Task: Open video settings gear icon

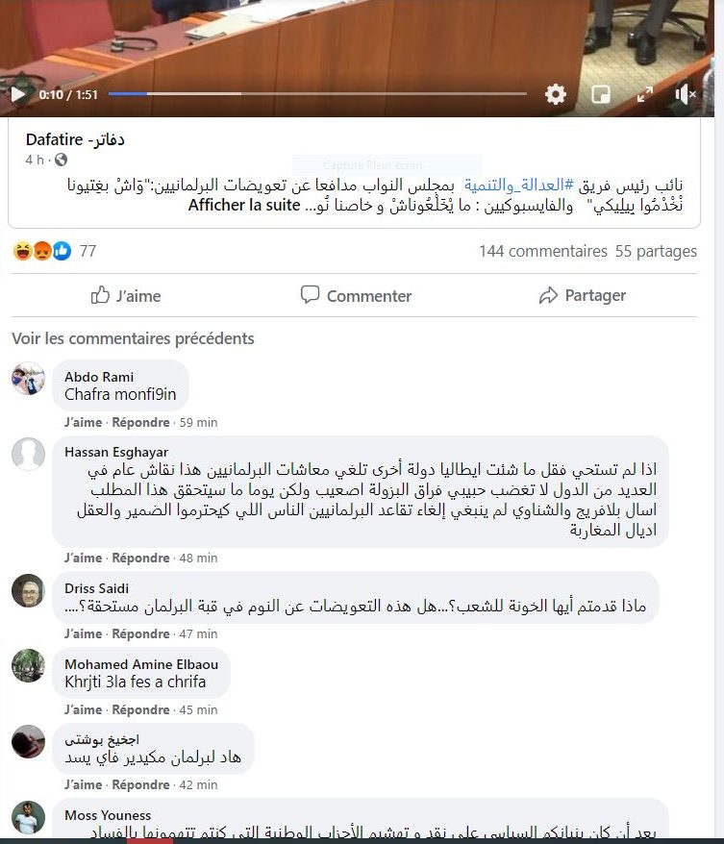Action: 555,95
